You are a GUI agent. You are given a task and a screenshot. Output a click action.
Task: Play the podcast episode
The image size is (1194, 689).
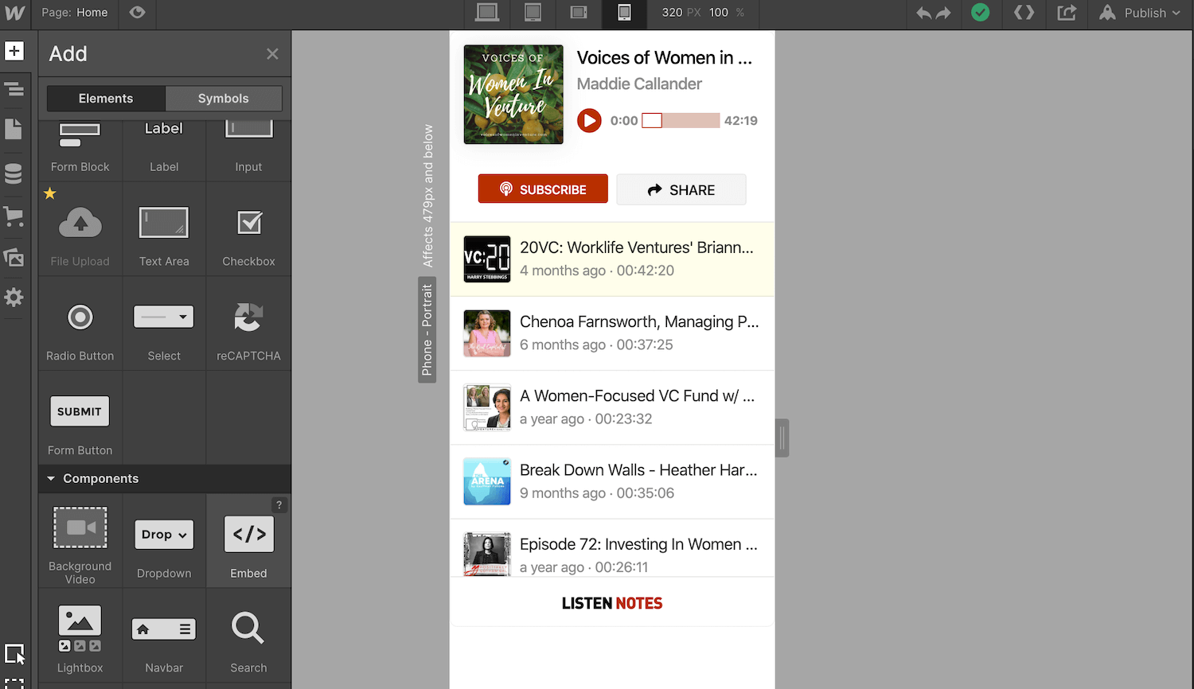(x=589, y=121)
